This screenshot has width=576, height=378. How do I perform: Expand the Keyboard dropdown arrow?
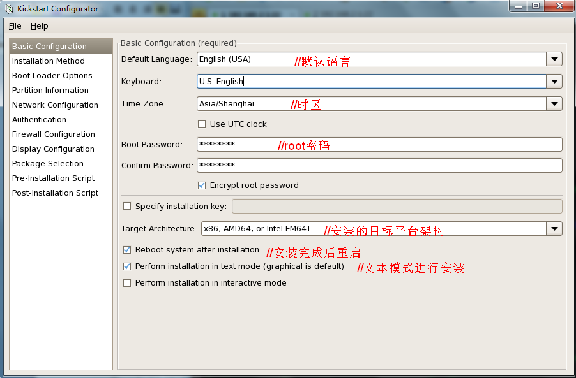[x=554, y=82]
